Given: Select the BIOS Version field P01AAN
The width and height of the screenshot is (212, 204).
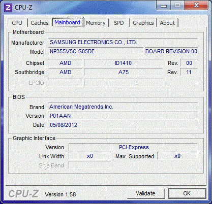Looking at the screenshot, I should click(123, 116).
